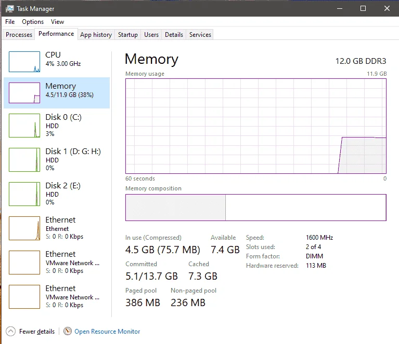This screenshot has height=344, width=399.
Task: Click the 4.5 GB (75.7 MB) in use value
Action: click(x=163, y=250)
